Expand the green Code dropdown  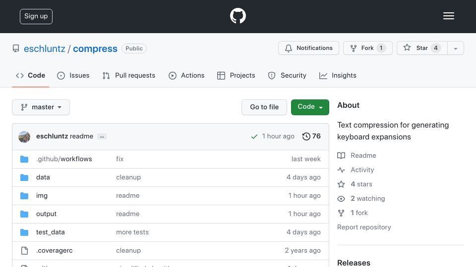click(x=310, y=107)
